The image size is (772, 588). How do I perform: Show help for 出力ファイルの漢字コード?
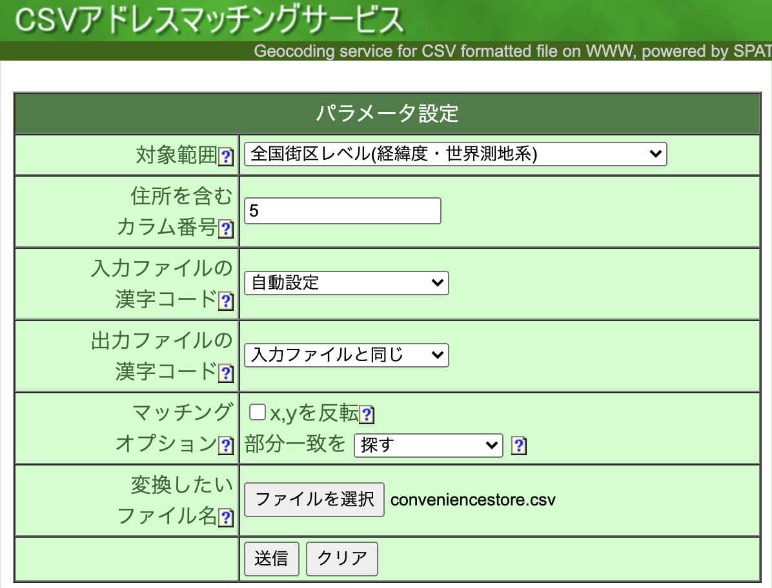[x=226, y=374]
